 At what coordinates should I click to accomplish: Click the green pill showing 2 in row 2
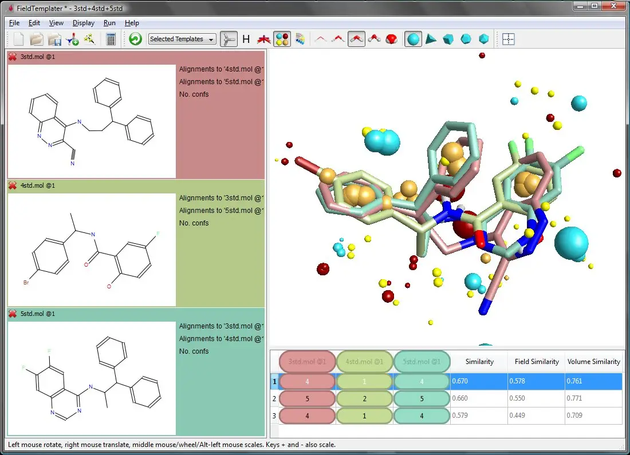point(364,399)
